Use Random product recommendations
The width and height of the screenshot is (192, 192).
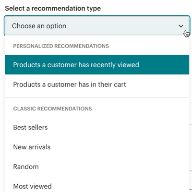point(97,167)
